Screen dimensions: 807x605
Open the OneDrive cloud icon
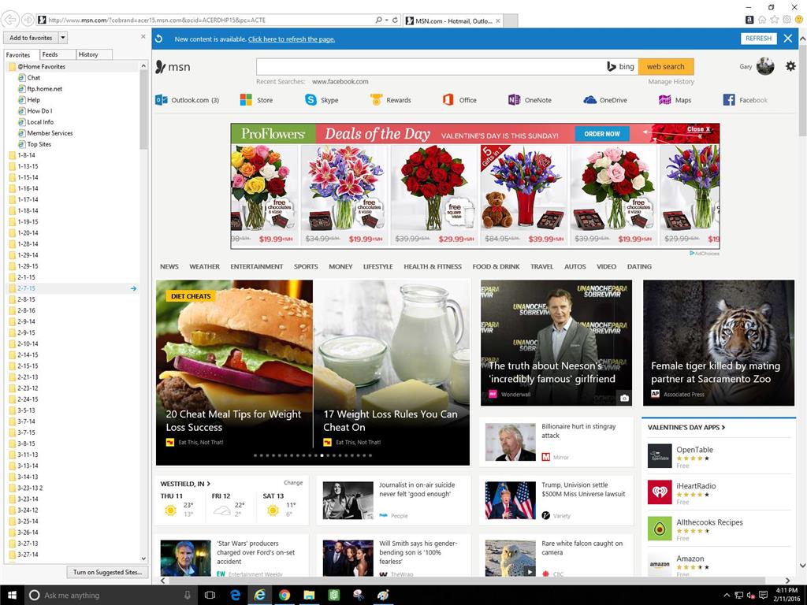[x=589, y=100]
